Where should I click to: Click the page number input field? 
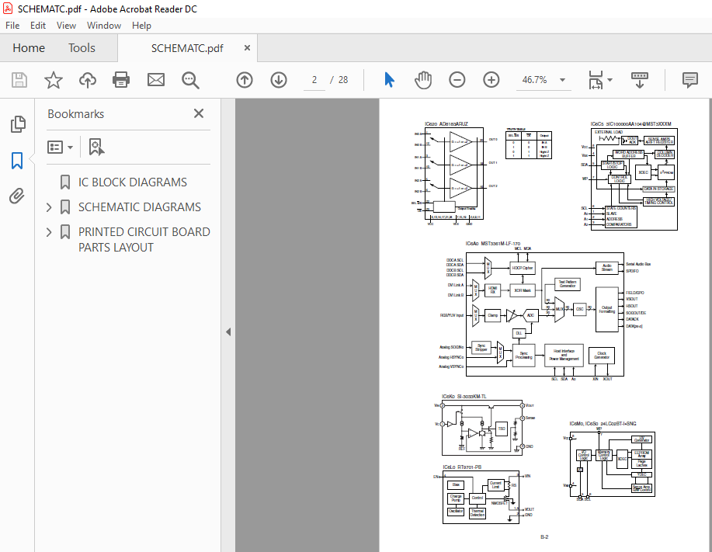314,80
